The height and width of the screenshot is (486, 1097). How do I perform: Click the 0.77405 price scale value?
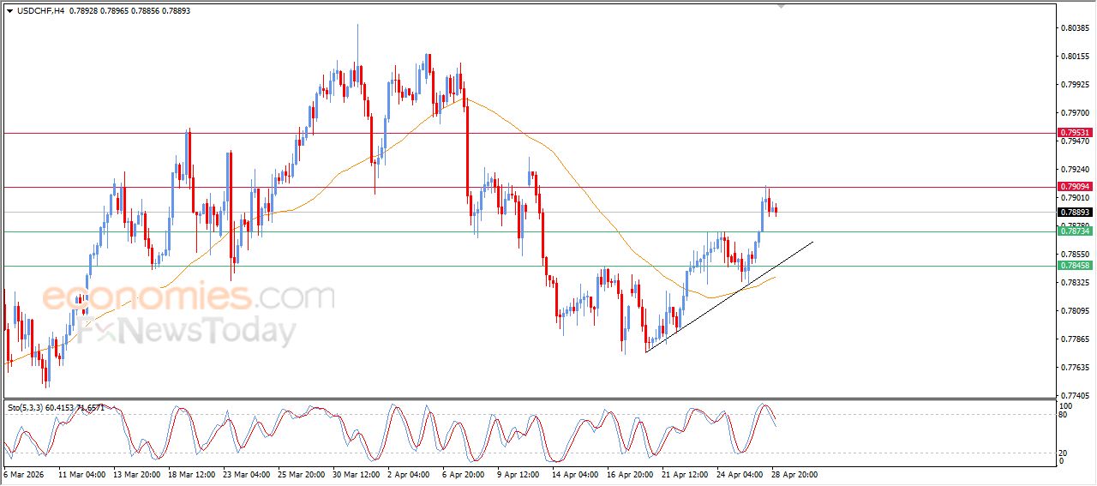click(x=1074, y=396)
